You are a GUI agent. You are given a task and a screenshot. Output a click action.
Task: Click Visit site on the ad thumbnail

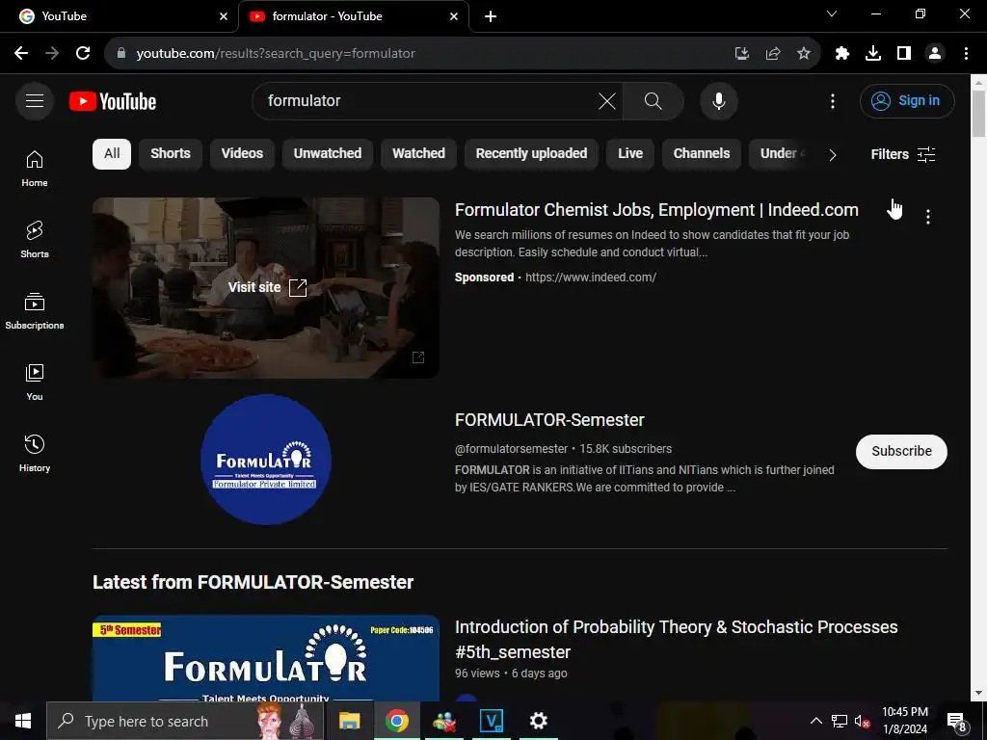pyautogui.click(x=267, y=287)
